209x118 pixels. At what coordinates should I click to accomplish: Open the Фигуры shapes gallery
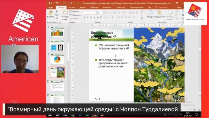tap(150, 14)
